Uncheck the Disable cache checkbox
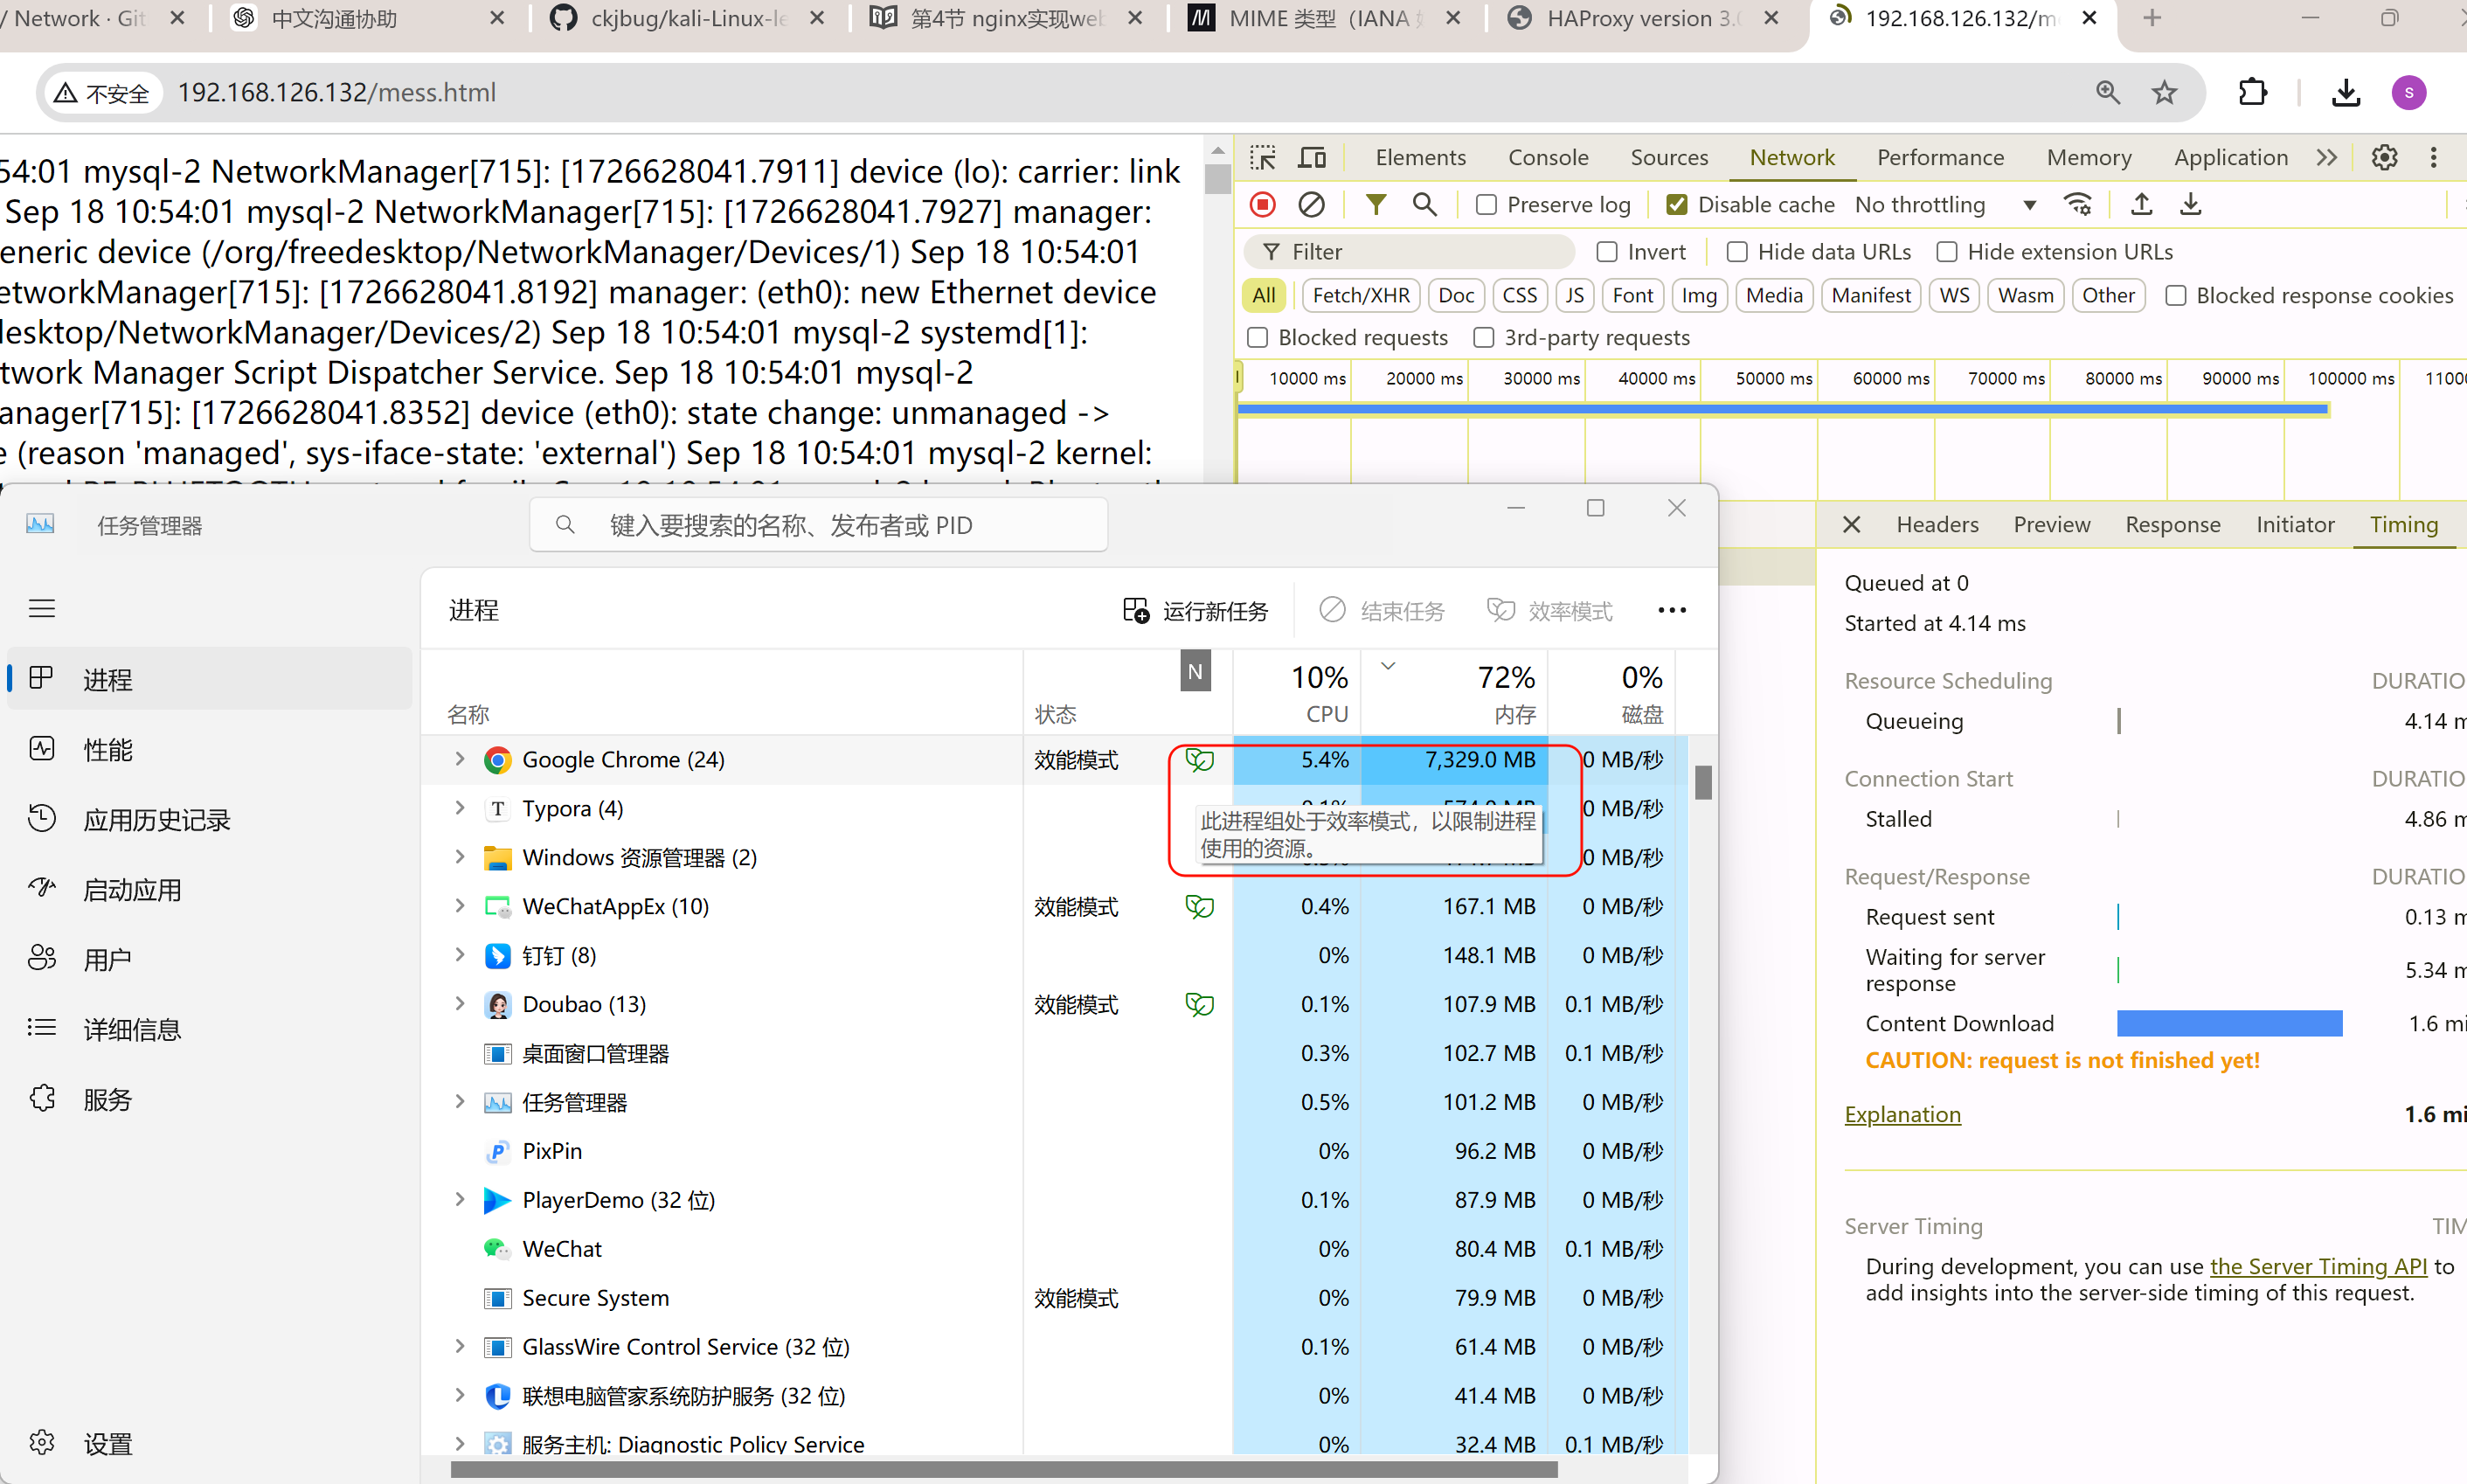This screenshot has height=1484, width=2467. pyautogui.click(x=1677, y=205)
